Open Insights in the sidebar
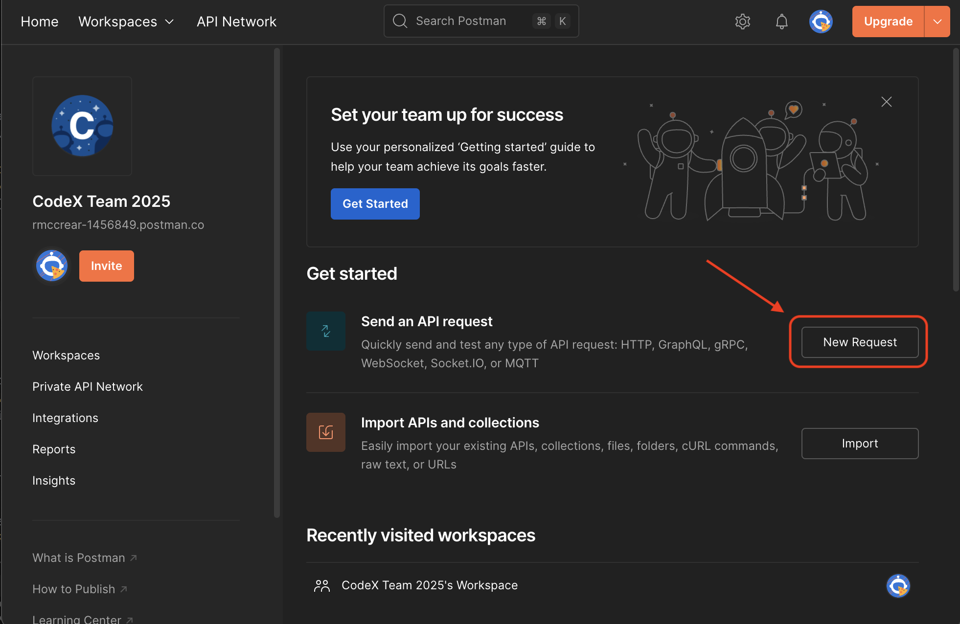The image size is (960, 624). click(54, 481)
